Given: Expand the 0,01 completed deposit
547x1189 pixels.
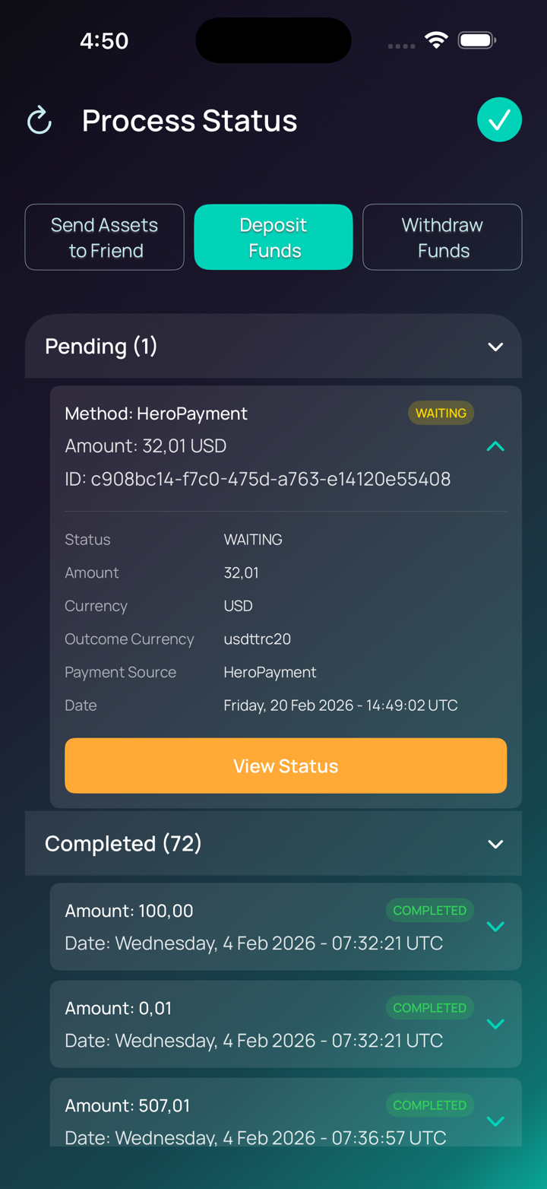Looking at the screenshot, I should 495,1024.
